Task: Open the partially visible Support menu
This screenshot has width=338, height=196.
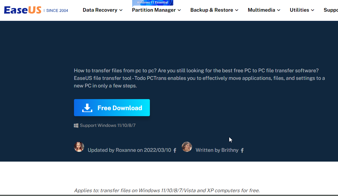Action: tap(331, 10)
